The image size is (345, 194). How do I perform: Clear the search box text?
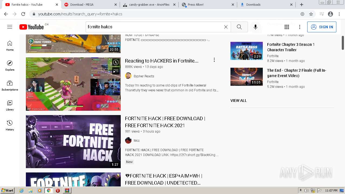[226, 27]
